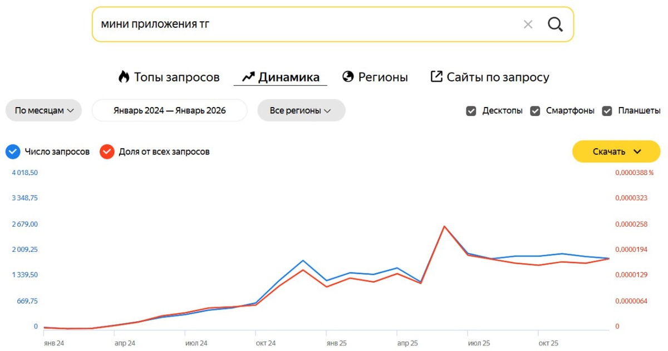Uncheck the Десктопы checkbox

pyautogui.click(x=471, y=111)
